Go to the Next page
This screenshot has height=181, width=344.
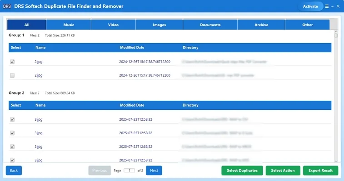pos(154,171)
